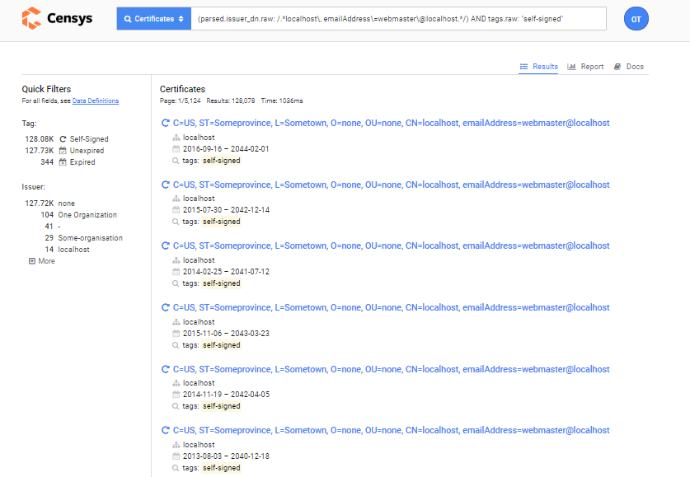This screenshot has width=690, height=477.
Task: Click the Results: 128,078 count text
Action: click(231, 101)
